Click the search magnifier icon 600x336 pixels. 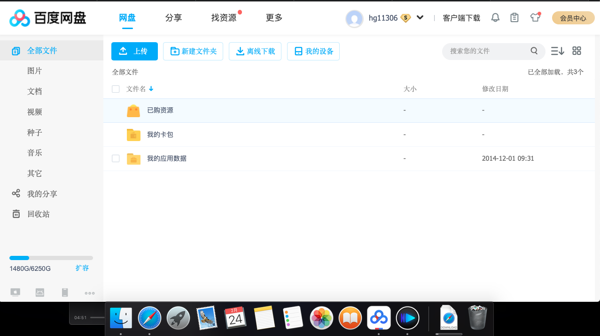pos(534,51)
